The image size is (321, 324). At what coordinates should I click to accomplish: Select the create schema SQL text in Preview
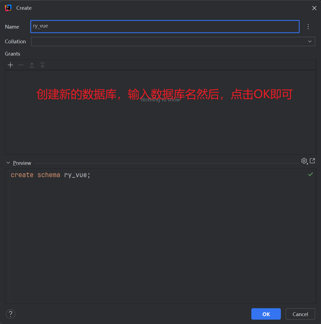click(50, 175)
